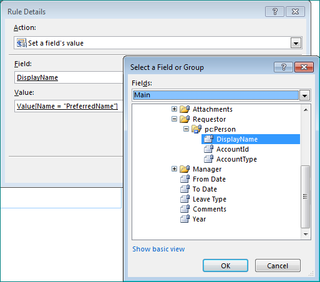Click the Manager folder icon
The height and width of the screenshot is (282, 320).
pos(185,169)
